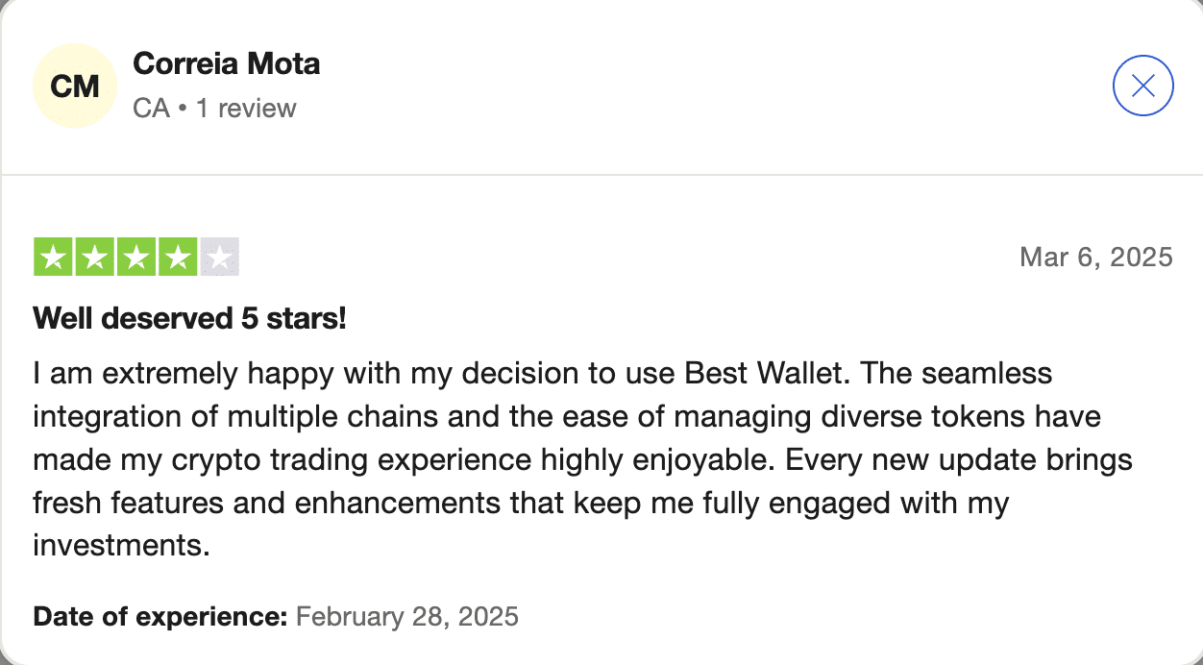Close the review popup with the X button
This screenshot has height=665, width=1203.
tap(1142, 86)
